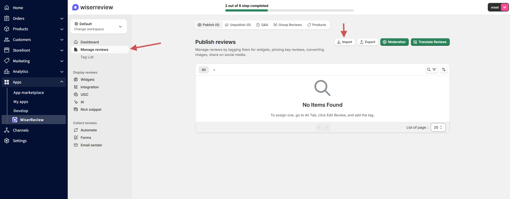This screenshot has height=199, width=510.
Task: Click the Import button
Action: point(344,42)
